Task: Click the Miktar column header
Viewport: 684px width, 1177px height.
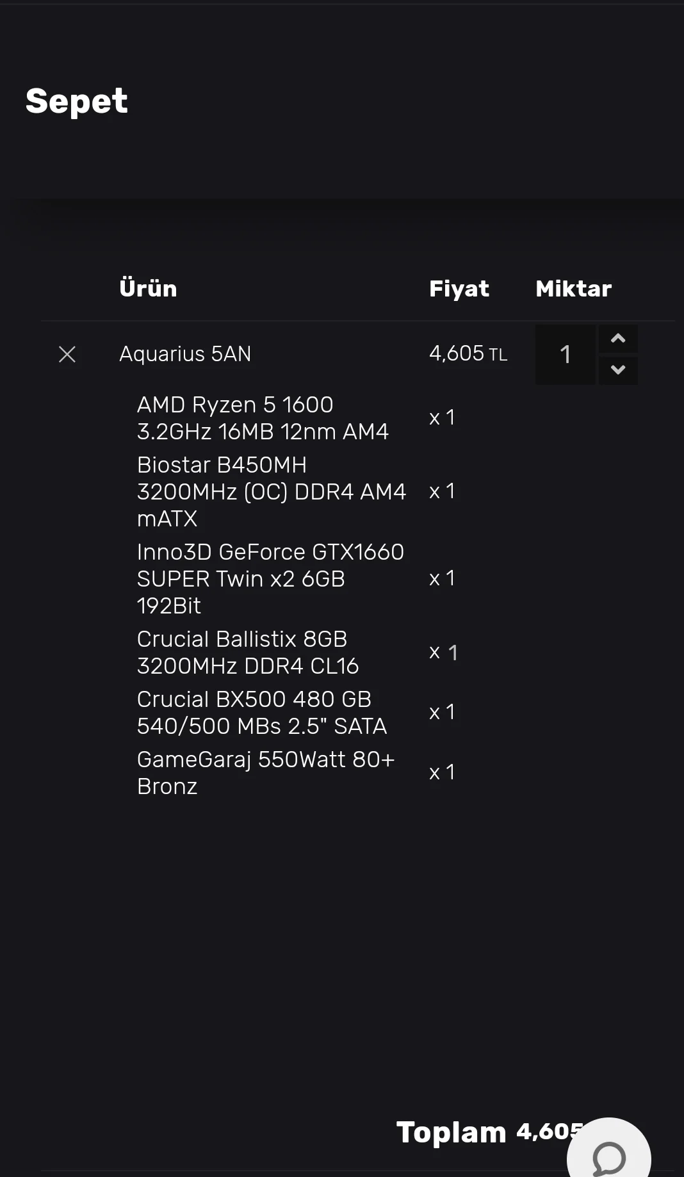Action: [573, 289]
